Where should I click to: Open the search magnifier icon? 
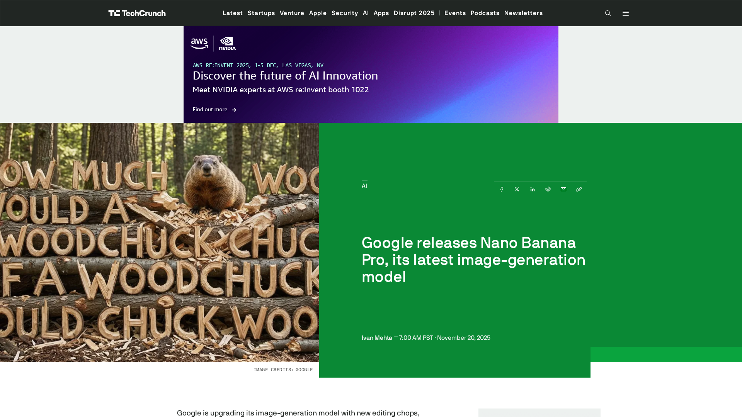pyautogui.click(x=608, y=13)
